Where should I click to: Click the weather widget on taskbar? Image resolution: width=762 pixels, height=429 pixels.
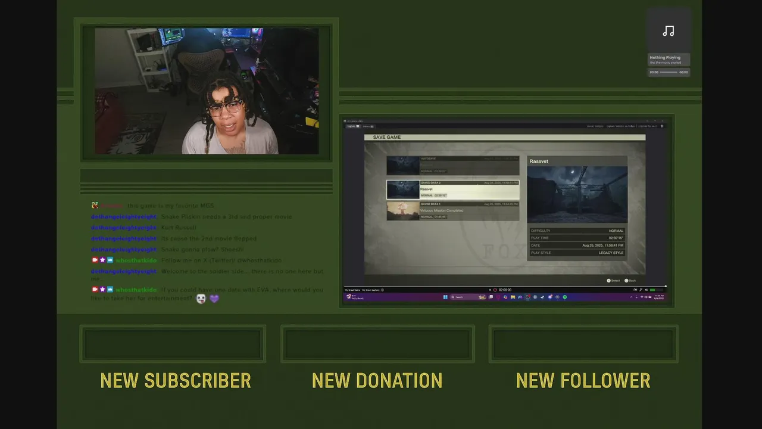click(355, 297)
